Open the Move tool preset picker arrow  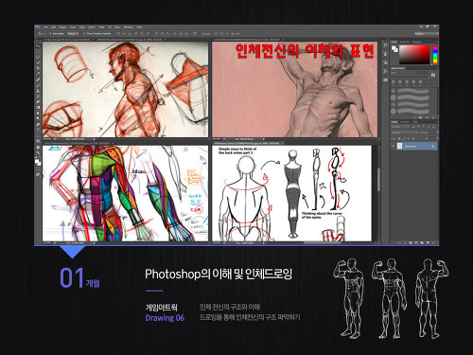pos(44,33)
